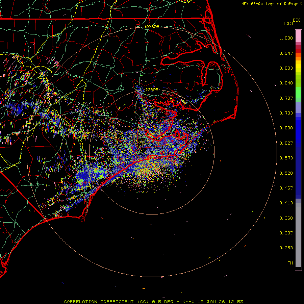Select the 0.467 scale value
The image size is (304, 304).
[x=286, y=188]
